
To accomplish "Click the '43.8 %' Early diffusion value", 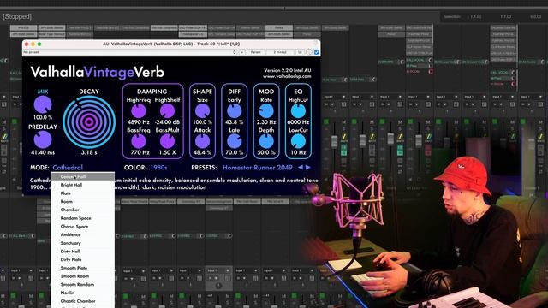I will [234, 122].
